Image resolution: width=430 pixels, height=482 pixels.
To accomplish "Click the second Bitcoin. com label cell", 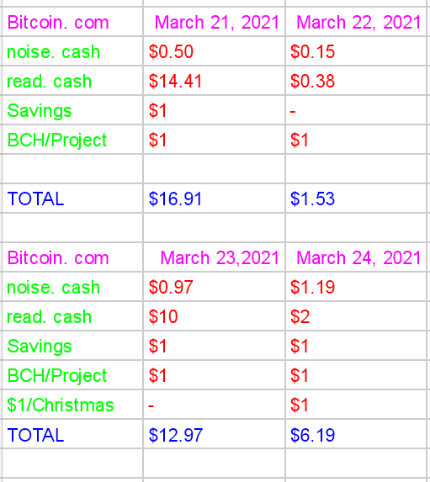I will coord(72,257).
